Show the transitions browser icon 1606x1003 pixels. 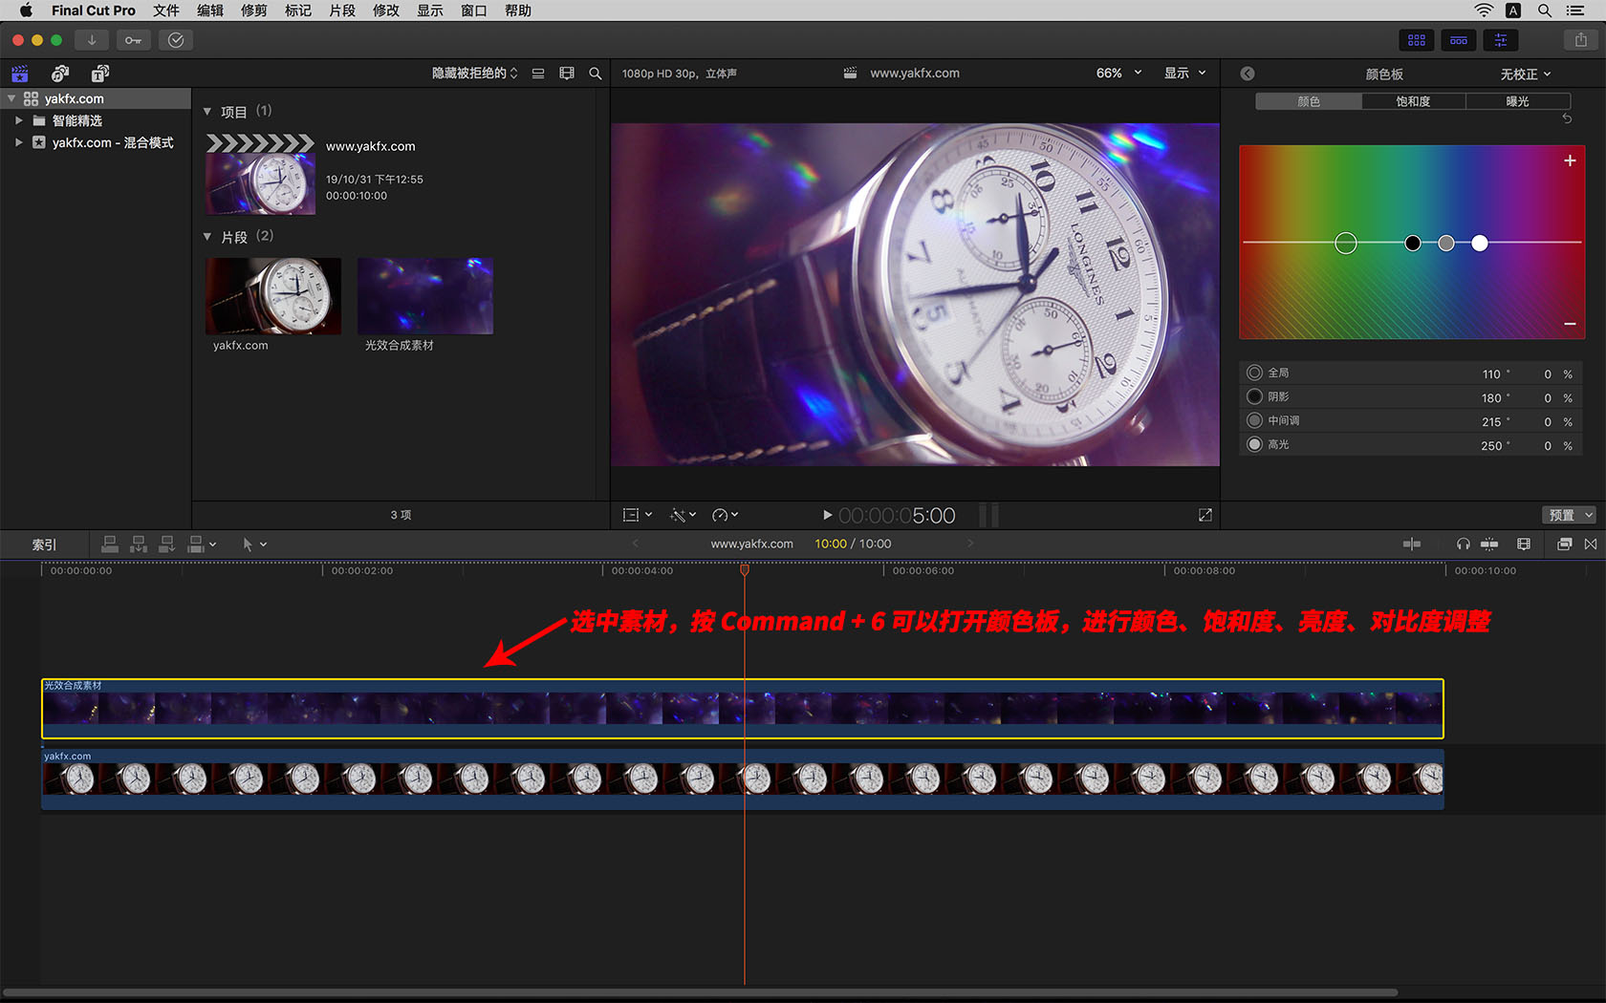click(x=1591, y=544)
